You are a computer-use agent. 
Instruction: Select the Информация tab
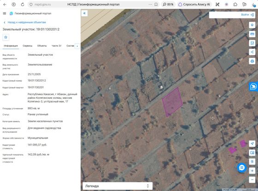[11, 46]
